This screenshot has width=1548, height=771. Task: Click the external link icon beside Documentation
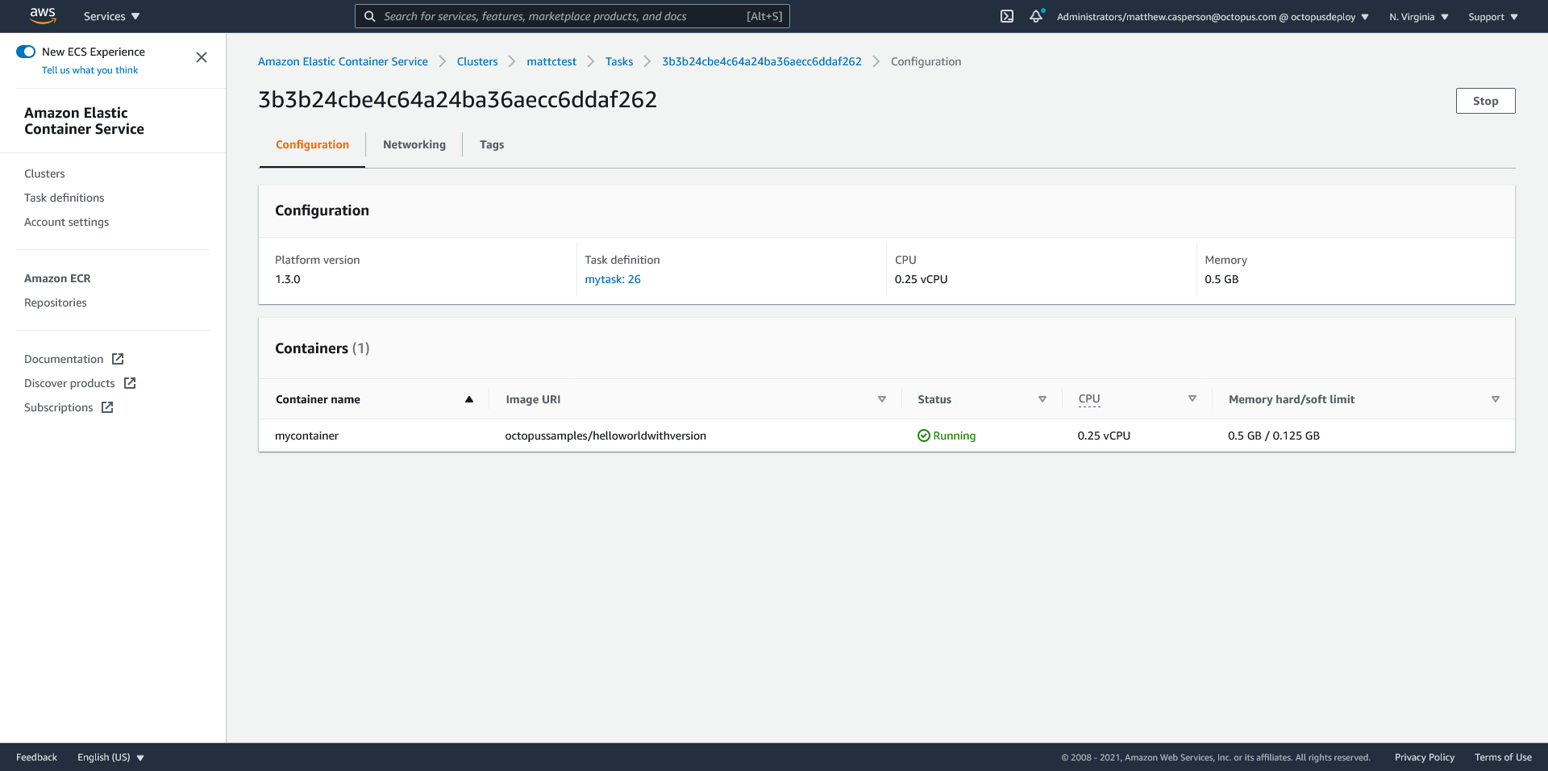tap(118, 359)
